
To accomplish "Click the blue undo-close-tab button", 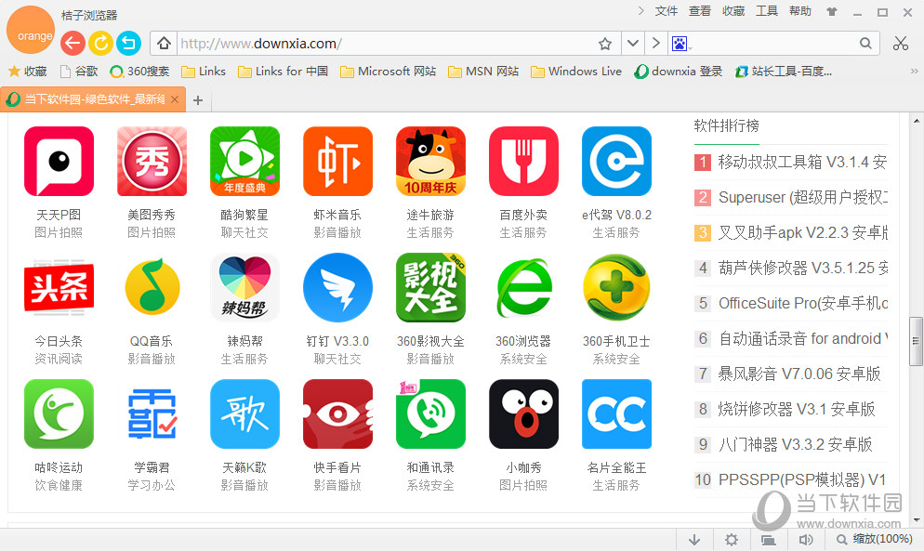I will [128, 43].
